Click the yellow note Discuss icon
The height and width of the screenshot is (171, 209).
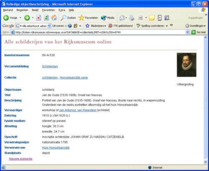point(152,18)
